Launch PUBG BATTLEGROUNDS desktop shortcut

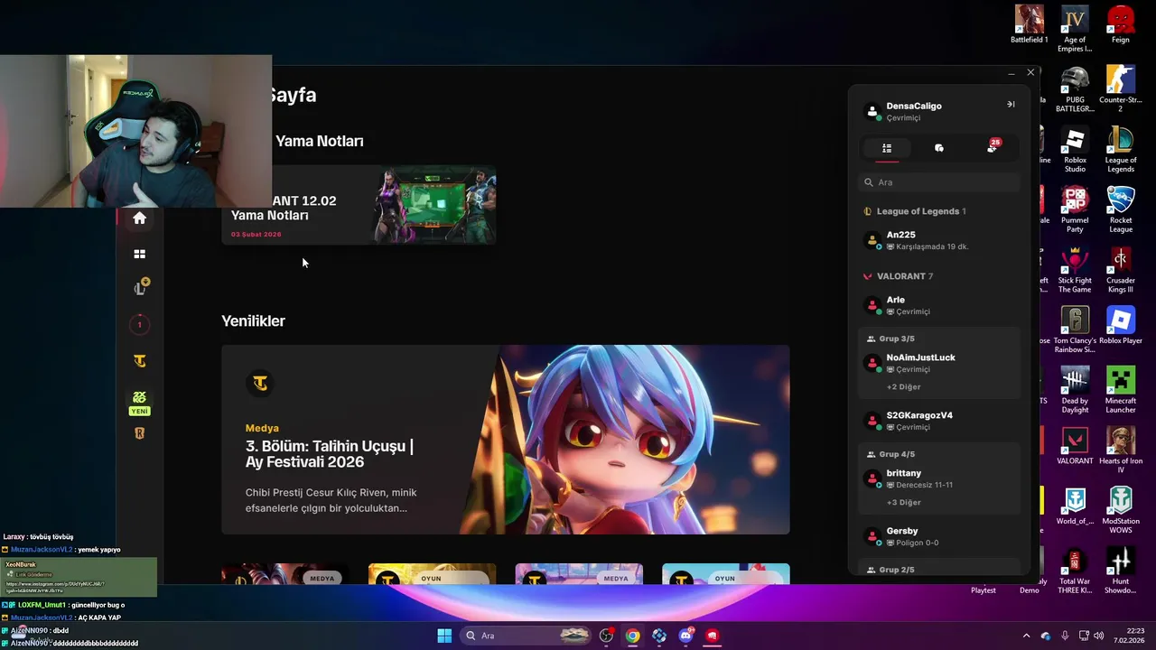tap(1075, 89)
